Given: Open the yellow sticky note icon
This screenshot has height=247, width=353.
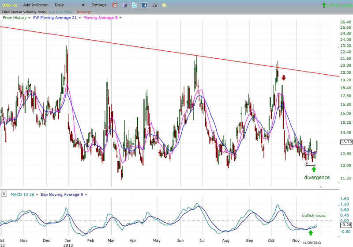Looking at the screenshot, I should (x=164, y=5).
